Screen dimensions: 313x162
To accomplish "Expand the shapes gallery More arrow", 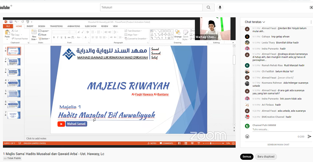I will coord(172,38).
